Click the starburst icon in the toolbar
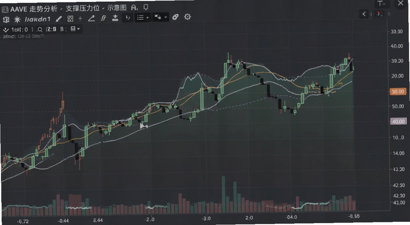Viewport: 410px width, 225px height. coord(17,19)
